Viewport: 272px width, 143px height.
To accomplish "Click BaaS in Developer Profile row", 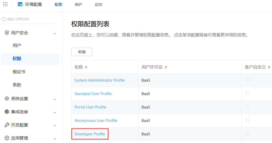I will coord(146,134).
